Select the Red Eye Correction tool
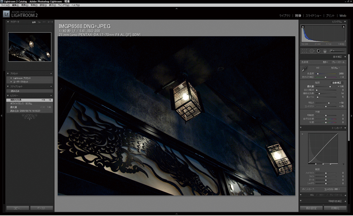Viewport: 353px width, 216px height. (x=318, y=51)
